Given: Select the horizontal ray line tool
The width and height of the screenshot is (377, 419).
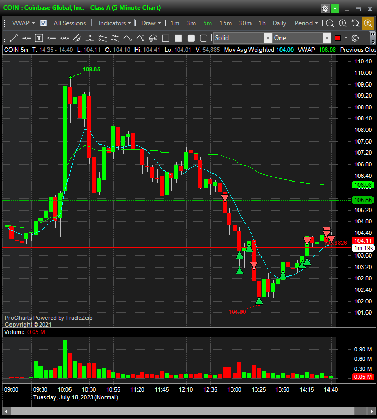Looking at the screenshot, I should [x=26, y=38].
